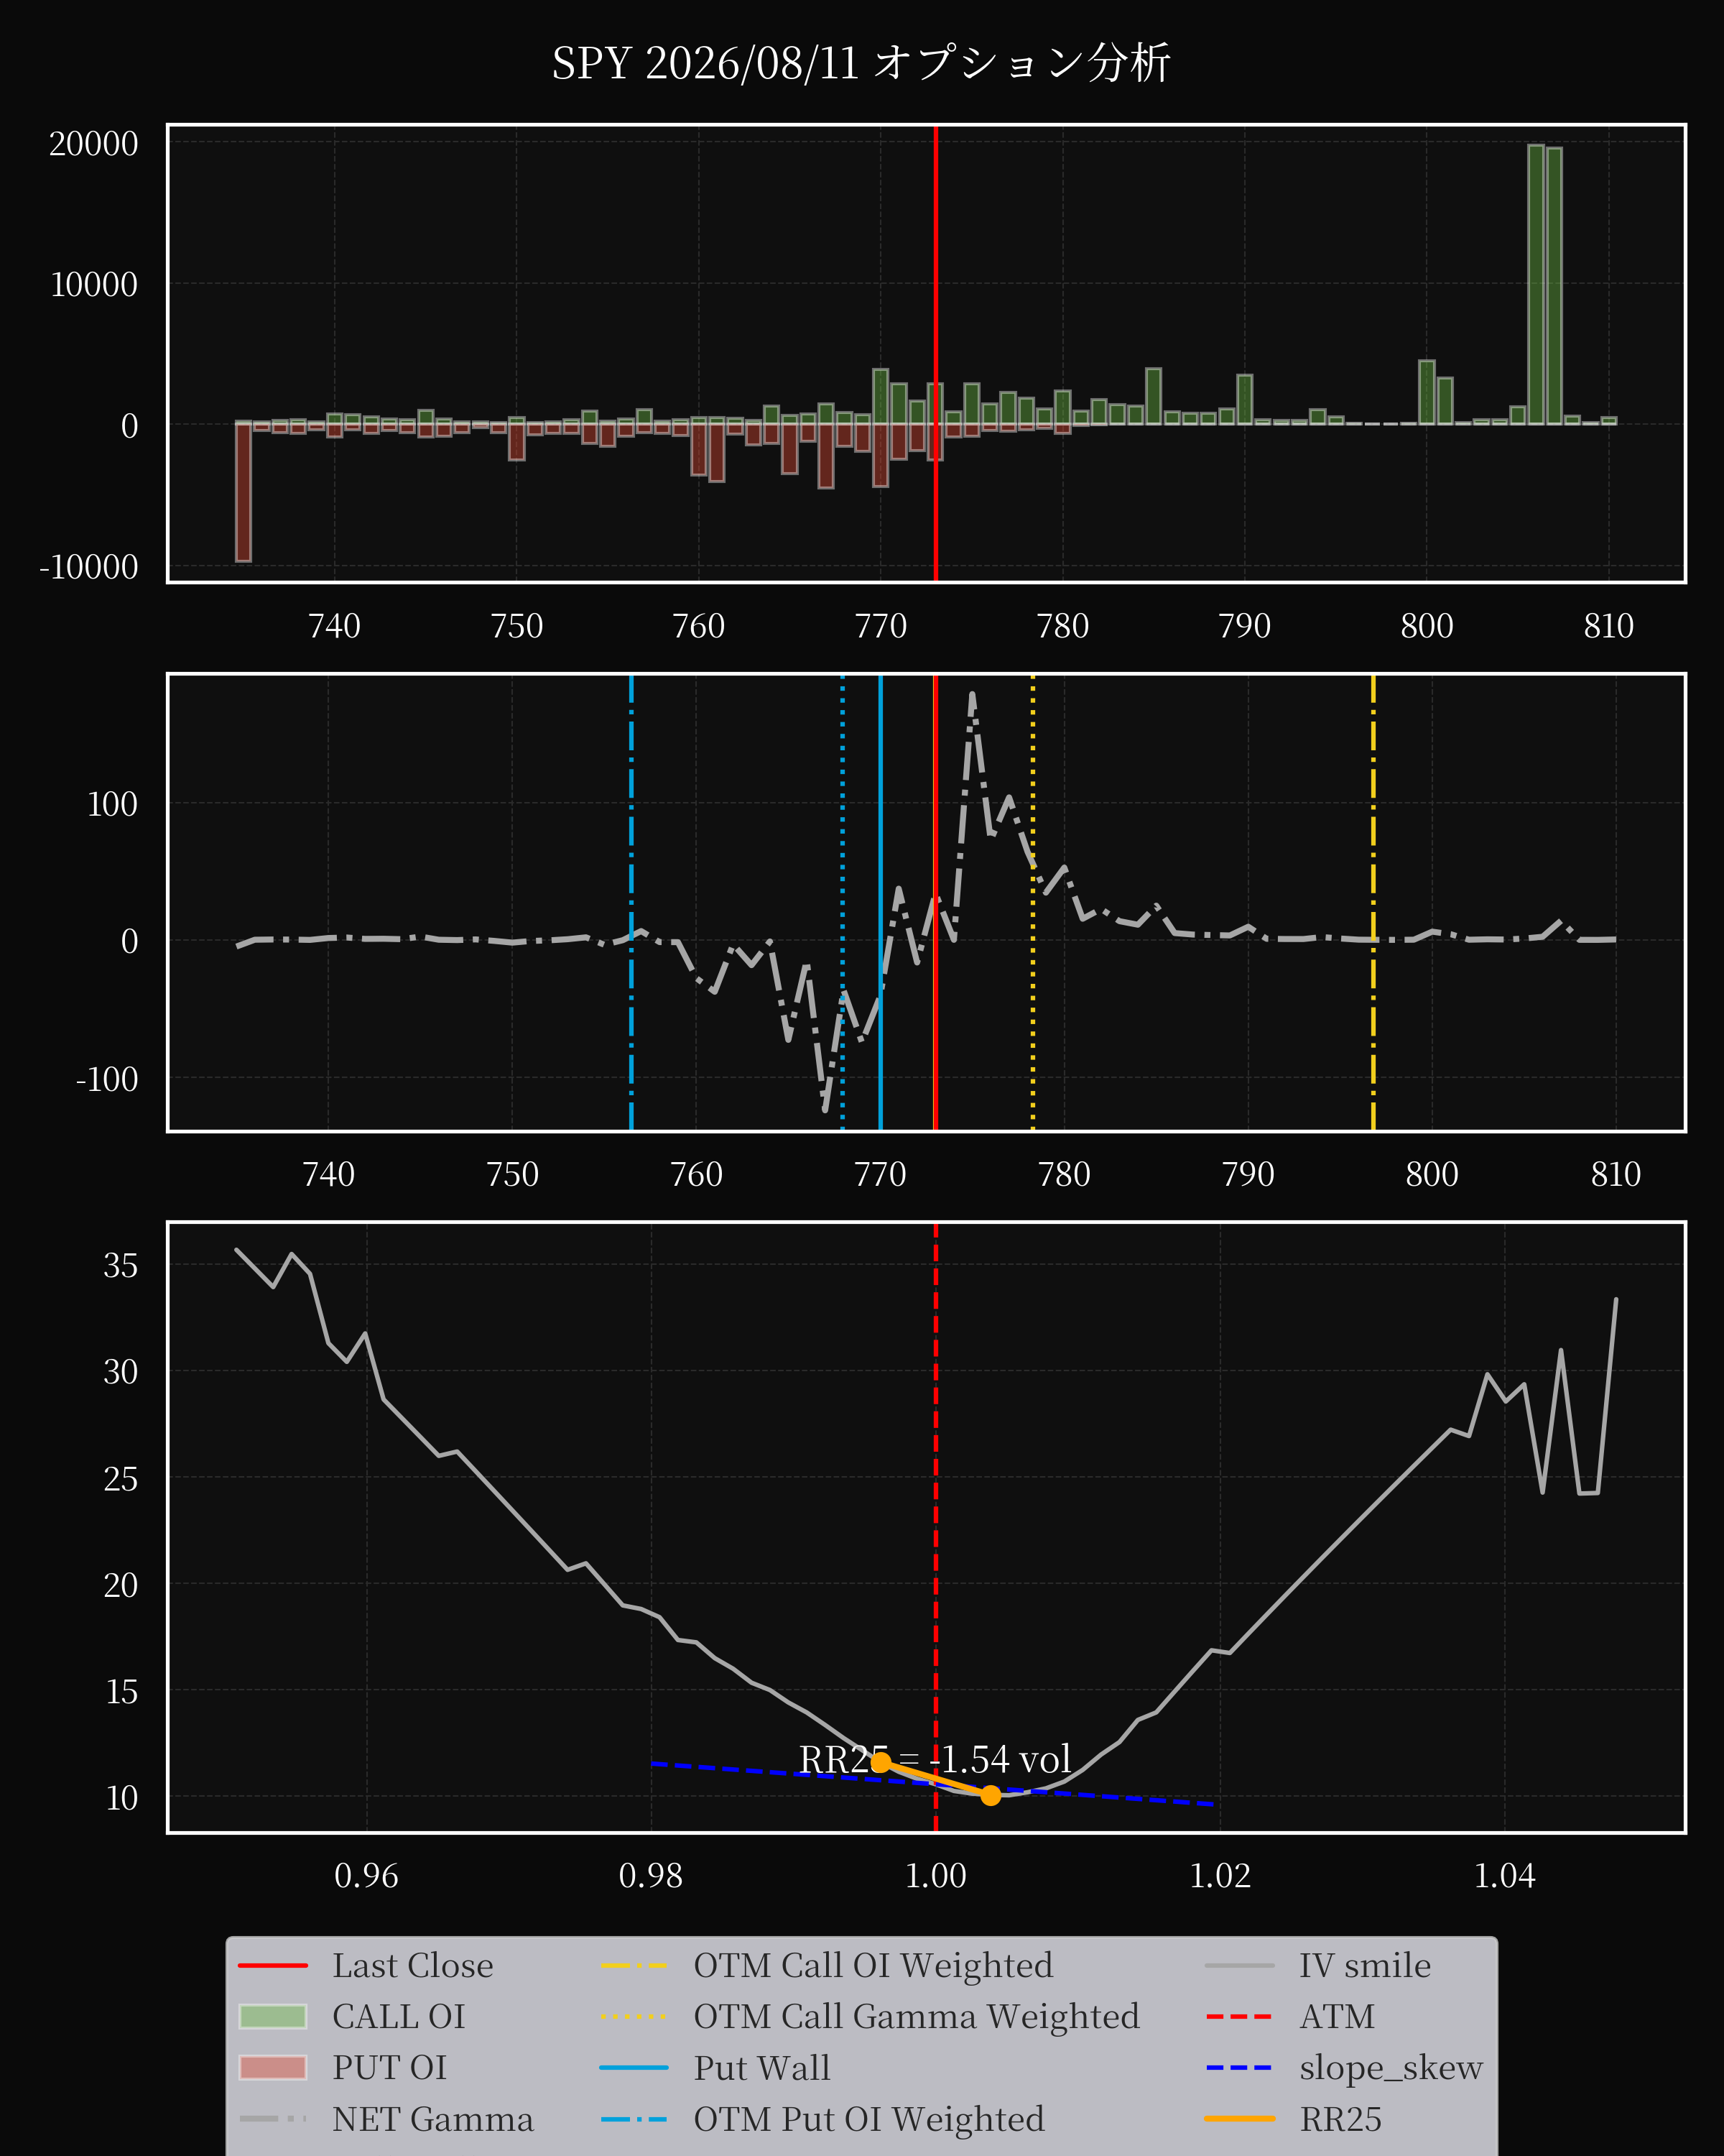
Task: Click the x-axis label '800' in top chart
Action: [x=1426, y=626]
